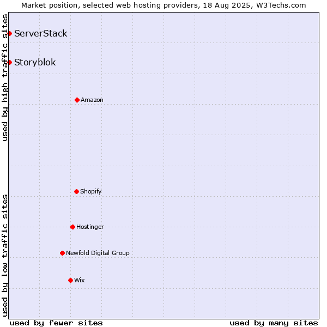Click the Wix red data point
Screen dimensions: 327x327
click(x=70, y=280)
